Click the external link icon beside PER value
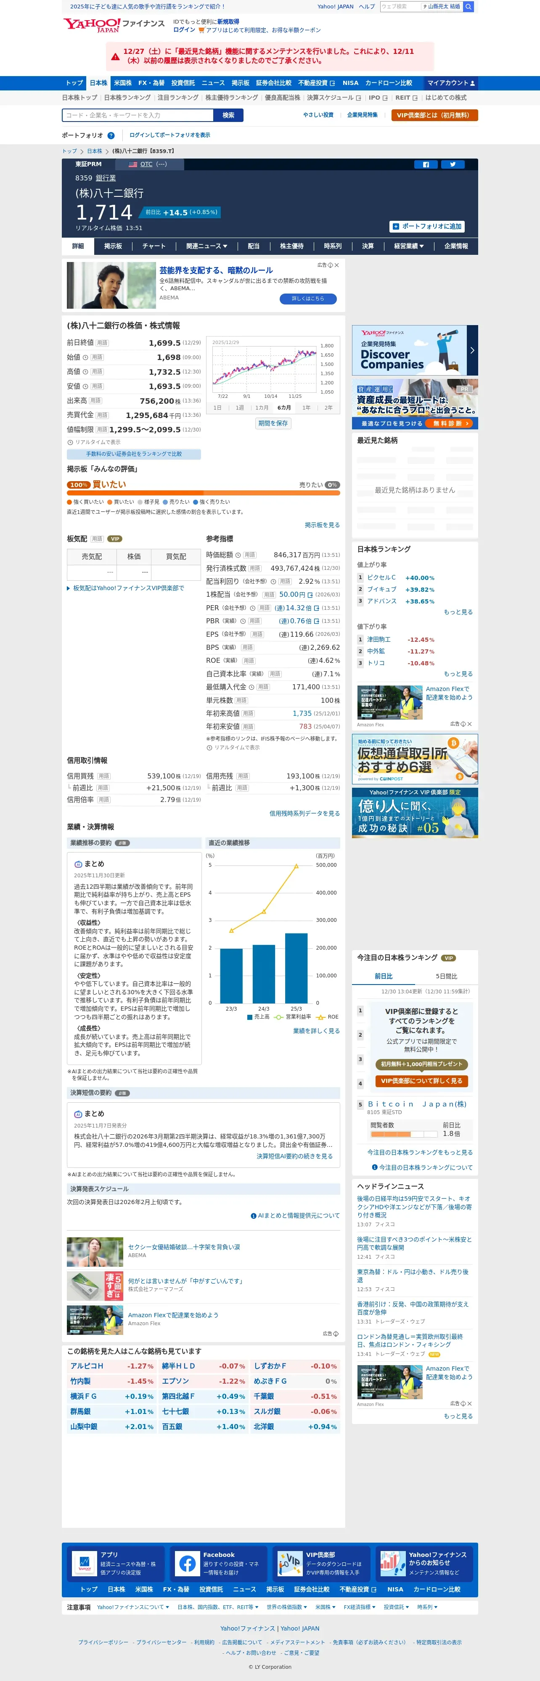The height and width of the screenshot is (1681, 540). 316,608
